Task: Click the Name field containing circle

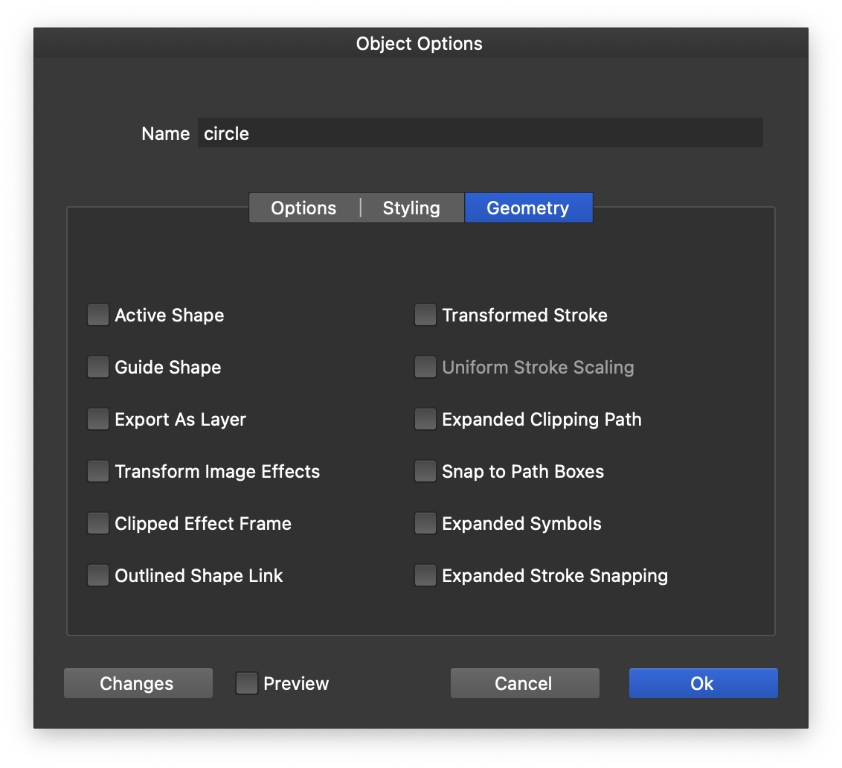Action: point(480,133)
